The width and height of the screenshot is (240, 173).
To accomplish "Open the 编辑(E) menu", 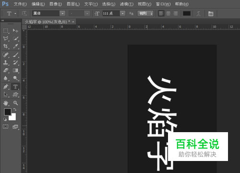I will [x=38, y=4].
